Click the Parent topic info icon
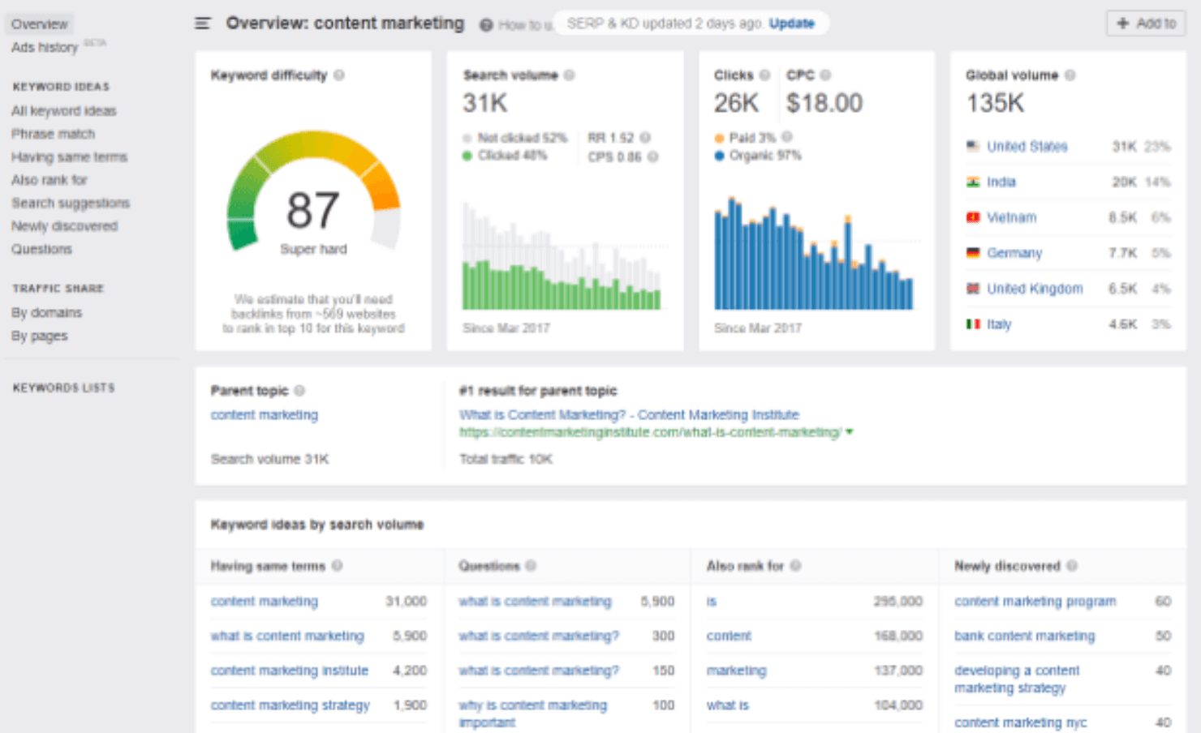Viewport: 1201px width, 733px height. [301, 390]
